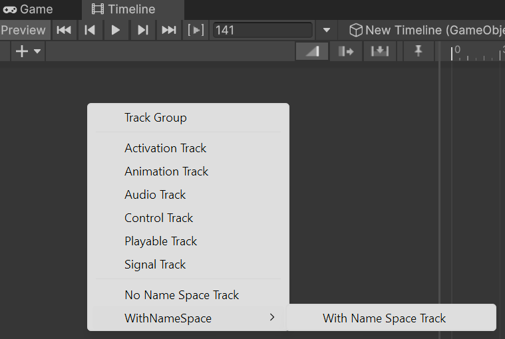Toggle the play range mode button

click(196, 30)
